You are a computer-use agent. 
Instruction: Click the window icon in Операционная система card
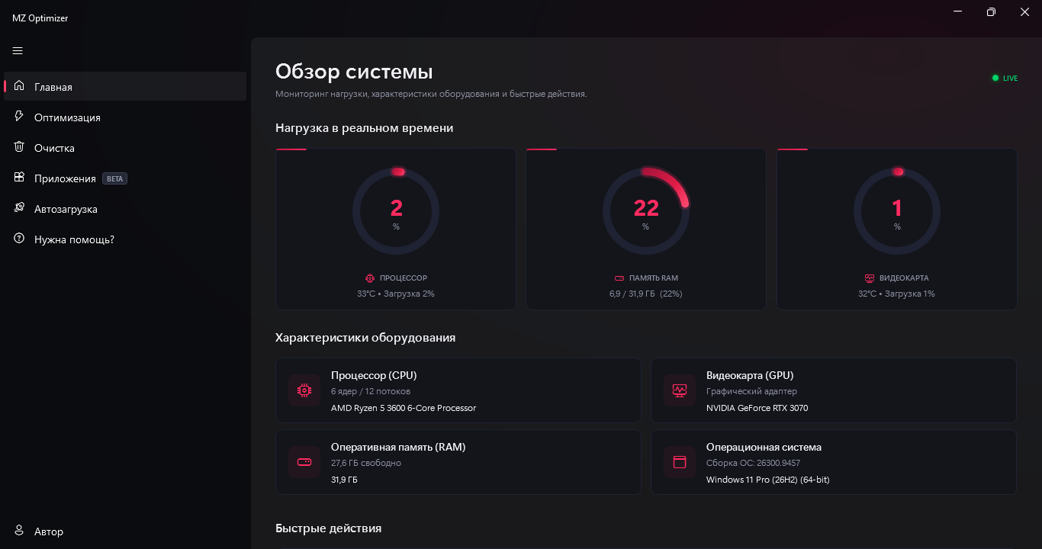click(x=680, y=462)
